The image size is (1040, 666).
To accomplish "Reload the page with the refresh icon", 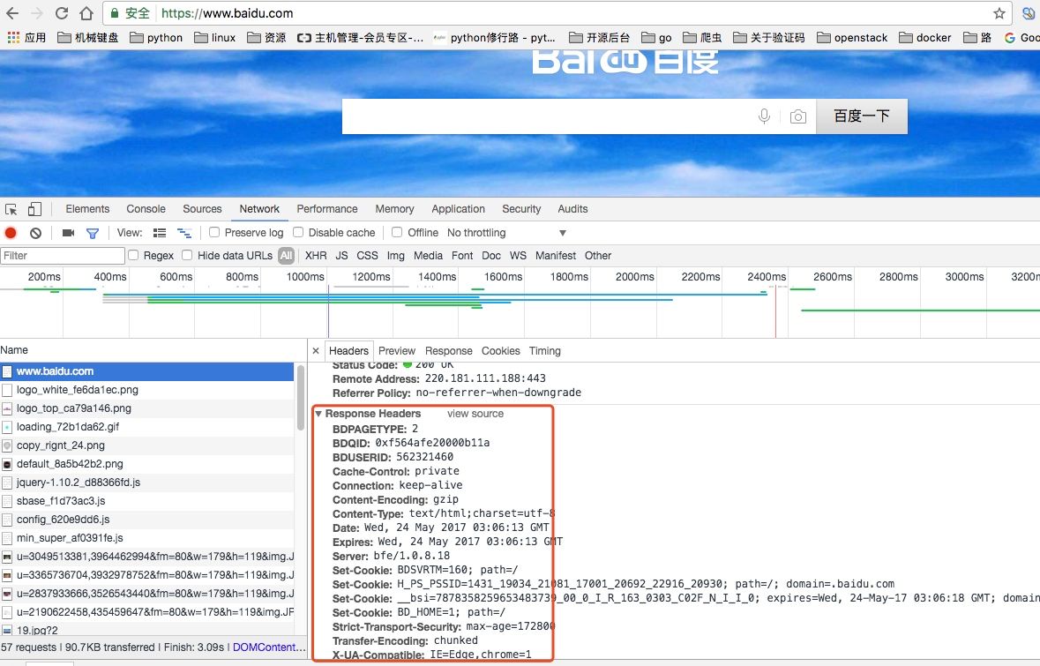I will 62,13.
